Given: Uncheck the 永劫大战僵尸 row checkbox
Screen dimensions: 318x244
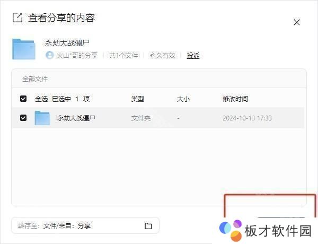Looking at the screenshot, I should pyautogui.click(x=23, y=118).
